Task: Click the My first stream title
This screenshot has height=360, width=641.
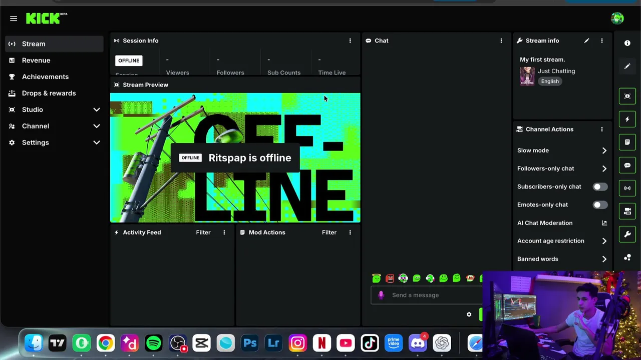Action: pyautogui.click(x=542, y=59)
